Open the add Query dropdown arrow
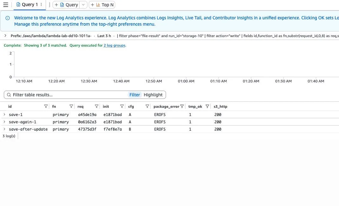Screen dimensions: 339x206 pos(83,5)
